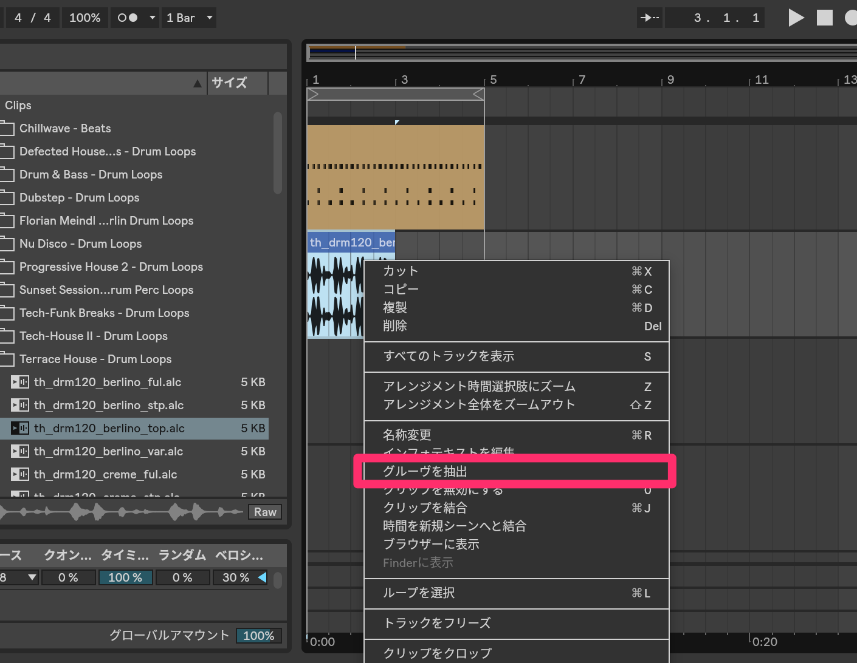This screenshot has height=663, width=857.
Task: Choose アレンジメント時間選択肢にズーム menu item
Action: [x=517, y=387]
